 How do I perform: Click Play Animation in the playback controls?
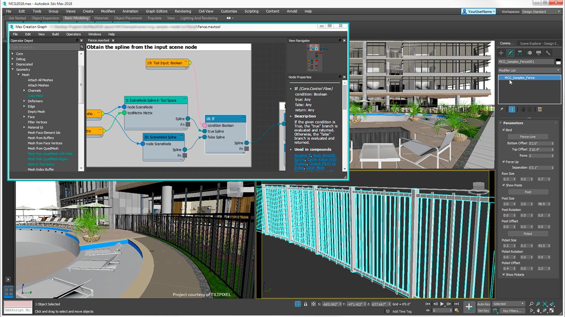(442, 304)
